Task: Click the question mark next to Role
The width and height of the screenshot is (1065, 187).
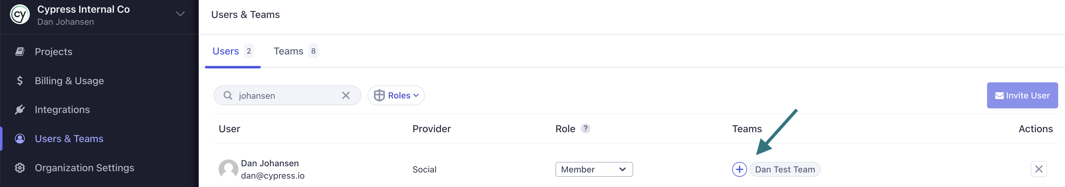Action: click(586, 128)
